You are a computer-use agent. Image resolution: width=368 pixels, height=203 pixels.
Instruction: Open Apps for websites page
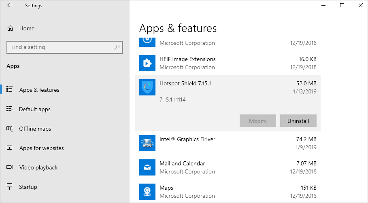(x=41, y=148)
